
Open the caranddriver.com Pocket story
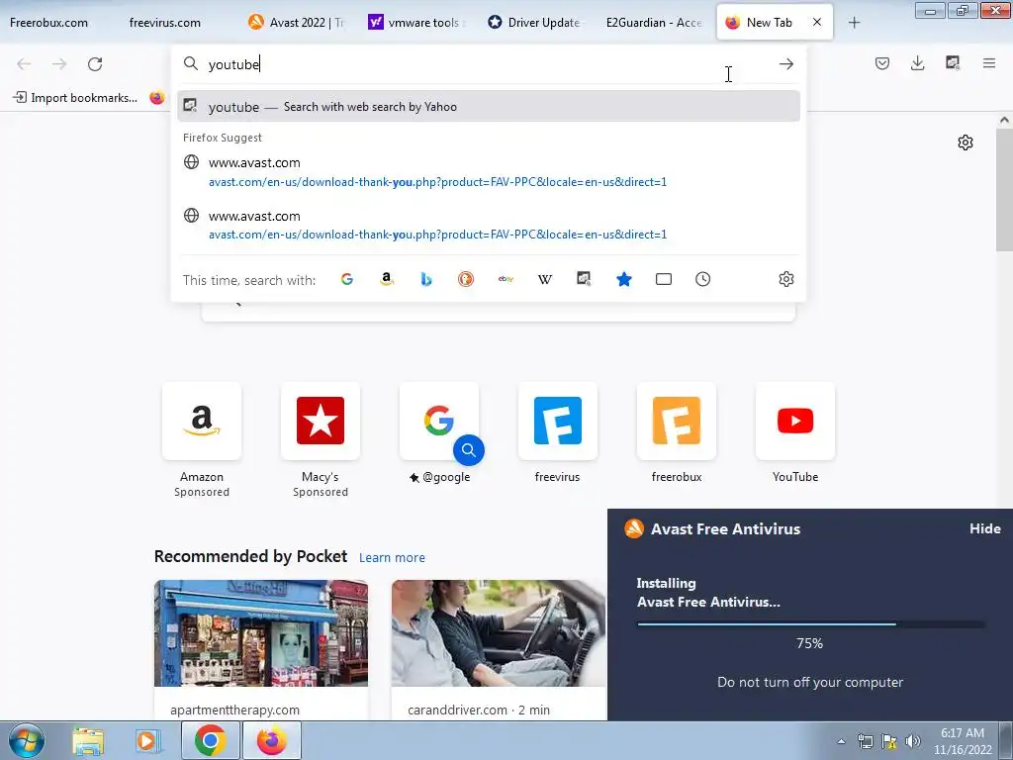click(x=499, y=649)
